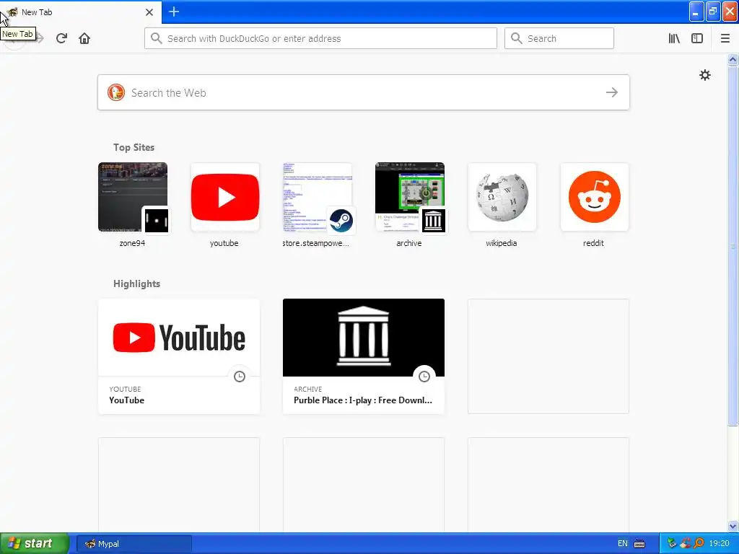Open the reddit top site tile

(x=595, y=197)
